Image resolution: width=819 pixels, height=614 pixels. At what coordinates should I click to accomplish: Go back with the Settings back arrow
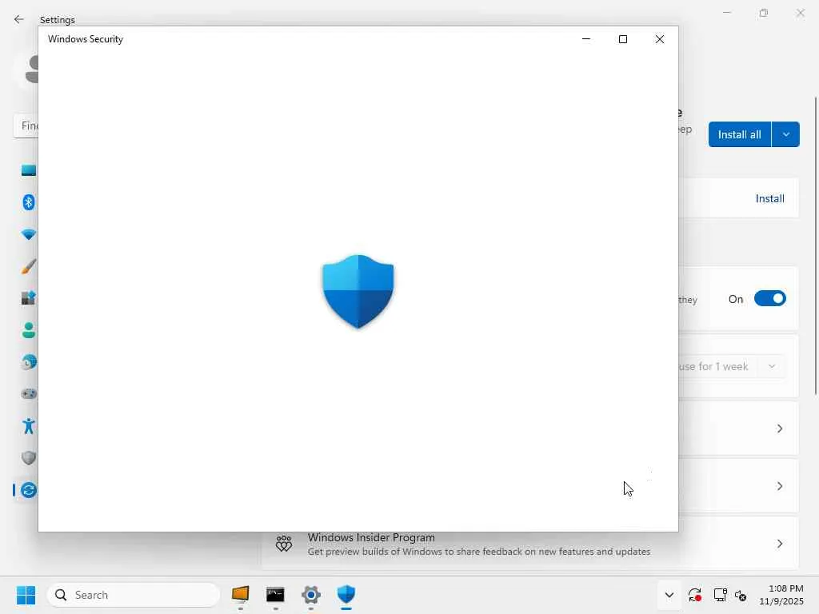pyautogui.click(x=19, y=19)
